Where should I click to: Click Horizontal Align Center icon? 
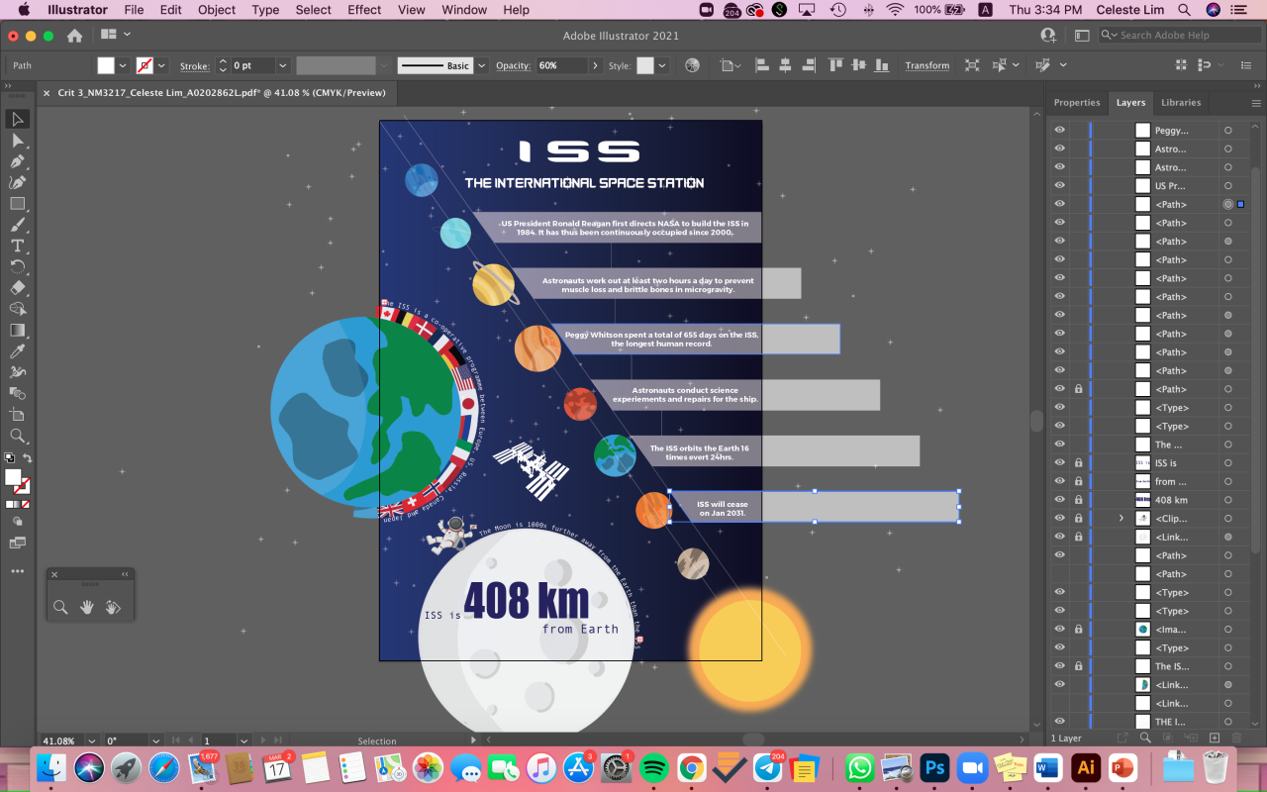(785, 65)
